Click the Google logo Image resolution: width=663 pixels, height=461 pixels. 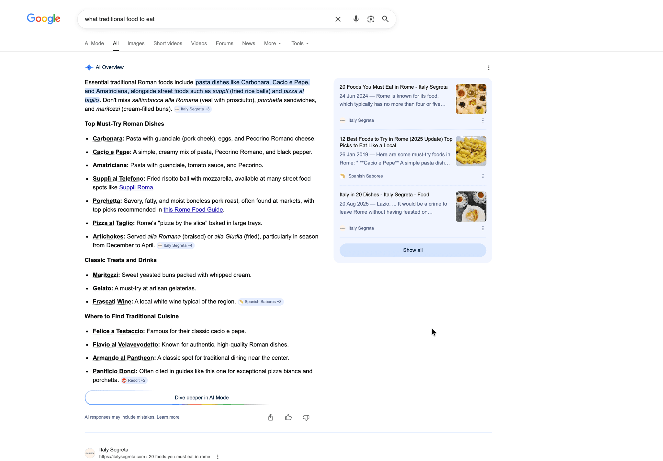click(x=43, y=19)
